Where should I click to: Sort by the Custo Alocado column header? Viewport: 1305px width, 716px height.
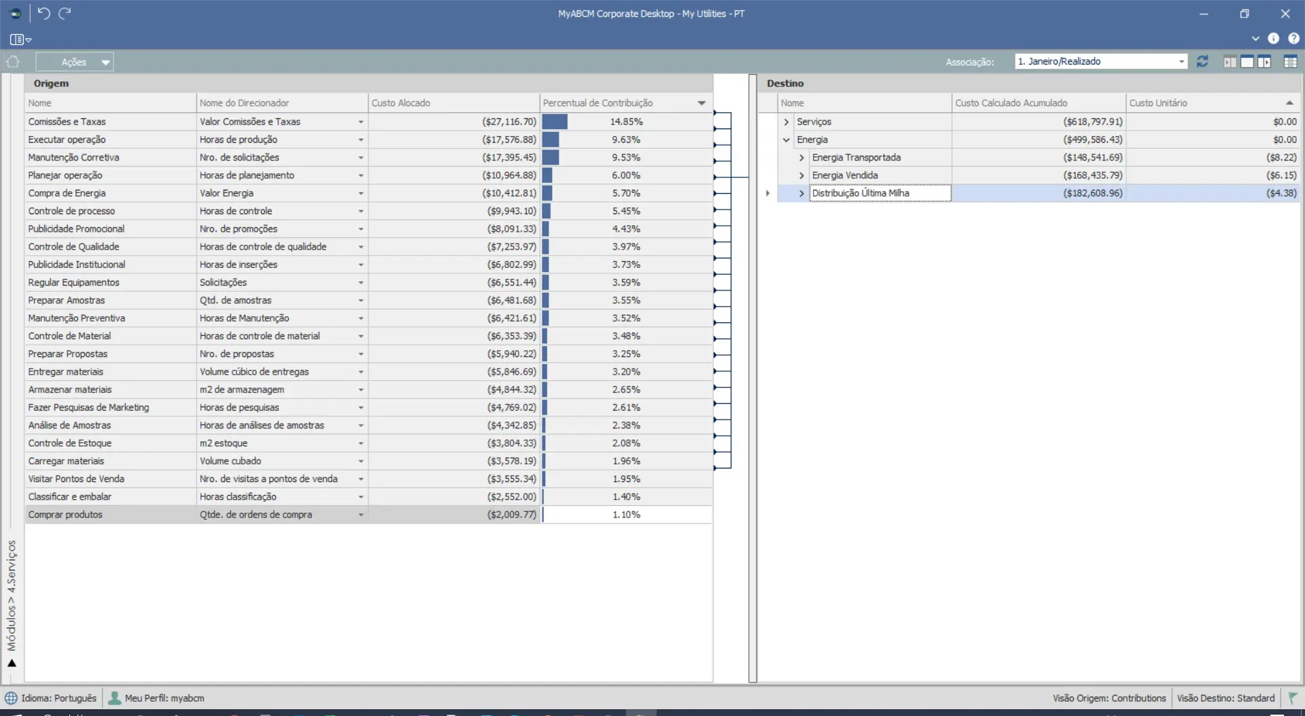coord(453,103)
